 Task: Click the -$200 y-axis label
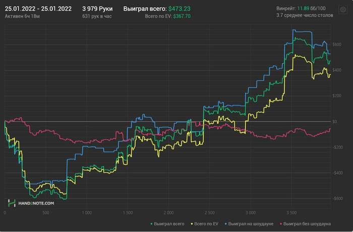point(337,148)
